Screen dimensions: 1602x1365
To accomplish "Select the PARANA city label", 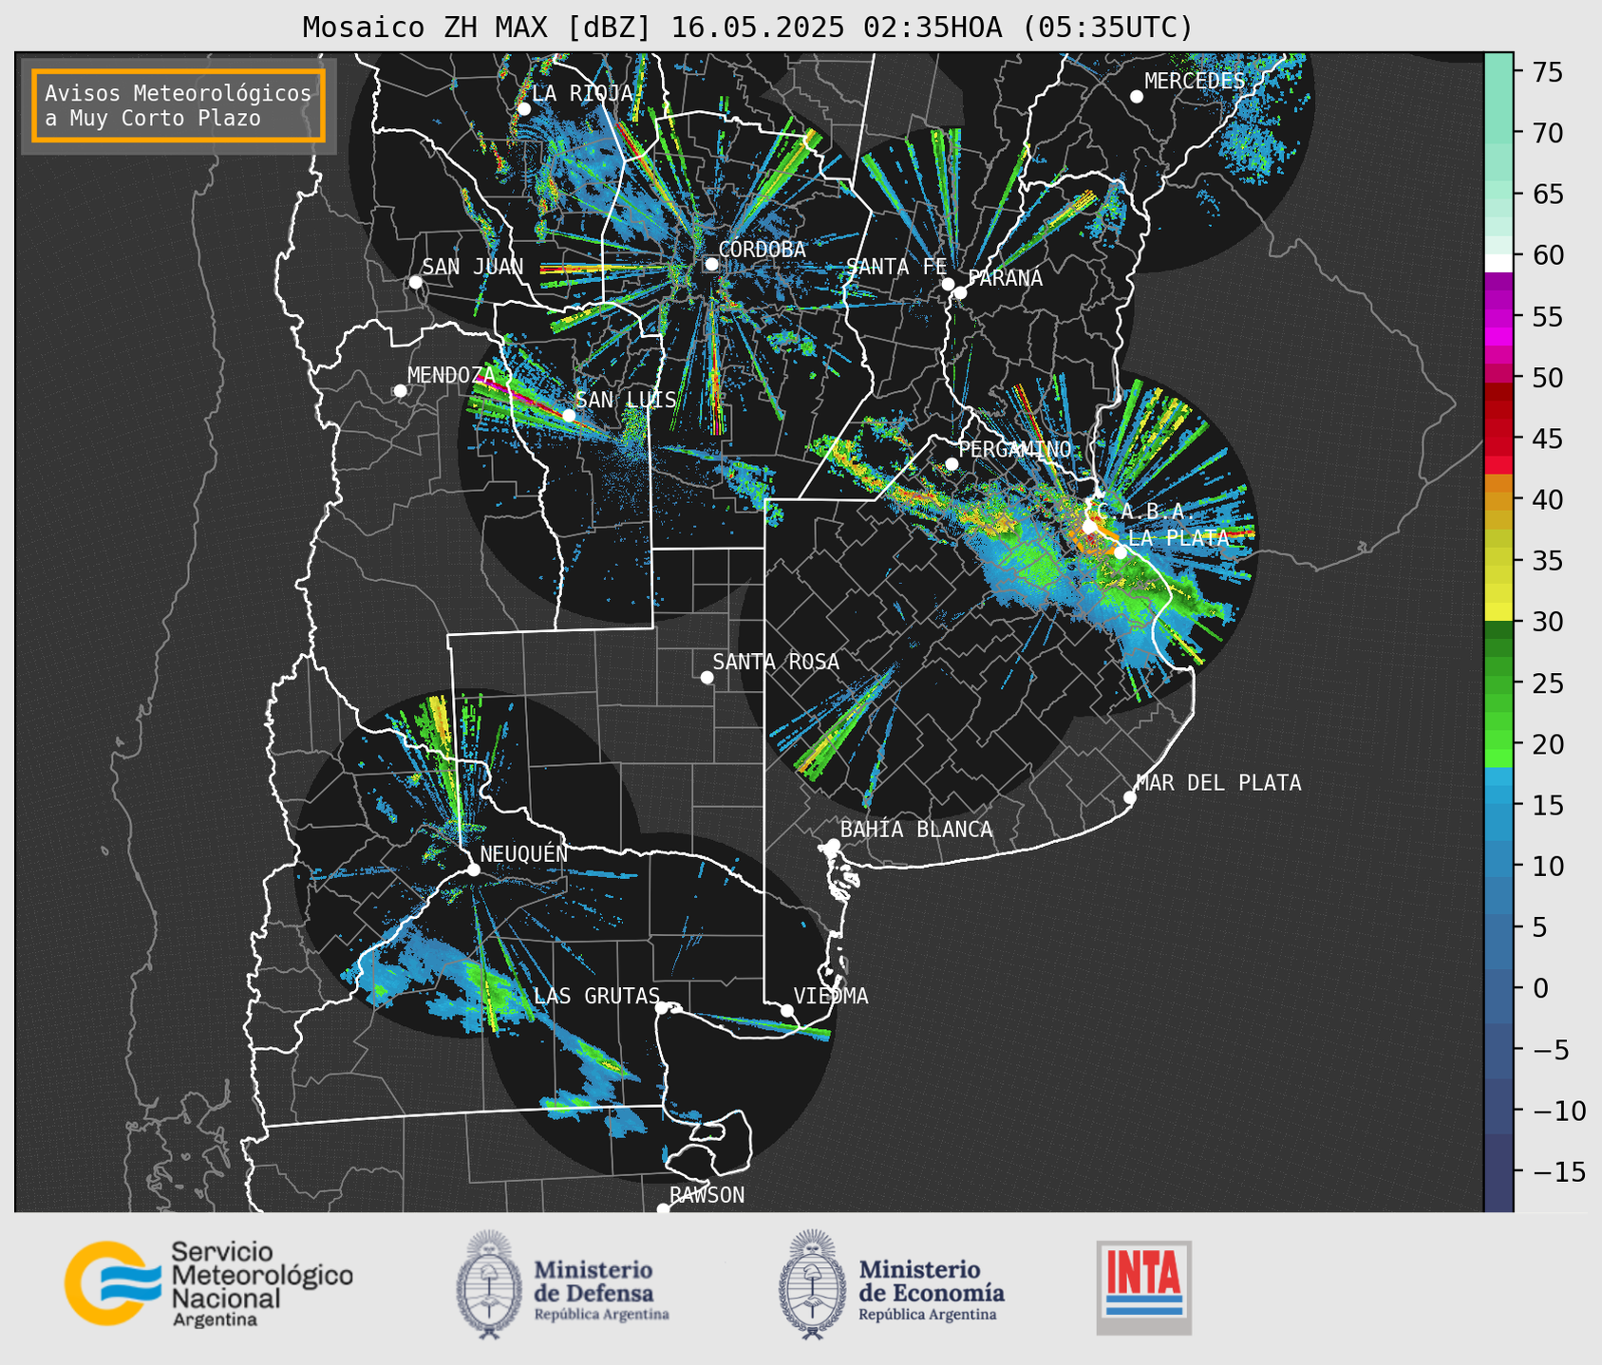I will pos(1005,278).
